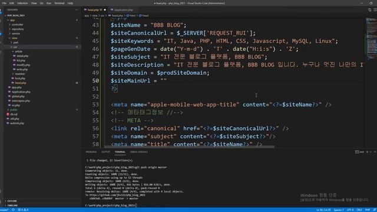This screenshot has height=212, width=377.
Task: Open the Go menu
Action: [42, 3]
